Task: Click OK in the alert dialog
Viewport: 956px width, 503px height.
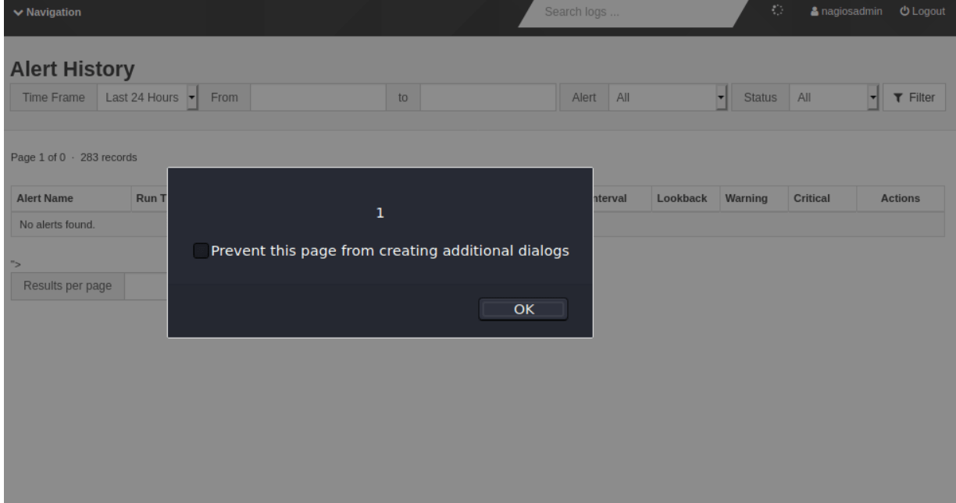Action: (523, 310)
